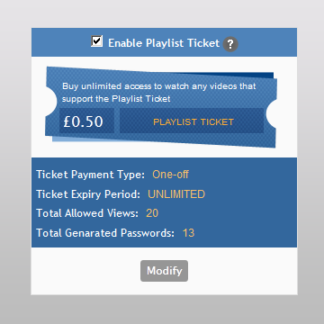Click the generated passwords count 13
Image resolution: width=324 pixels, height=324 pixels.
coord(188,233)
